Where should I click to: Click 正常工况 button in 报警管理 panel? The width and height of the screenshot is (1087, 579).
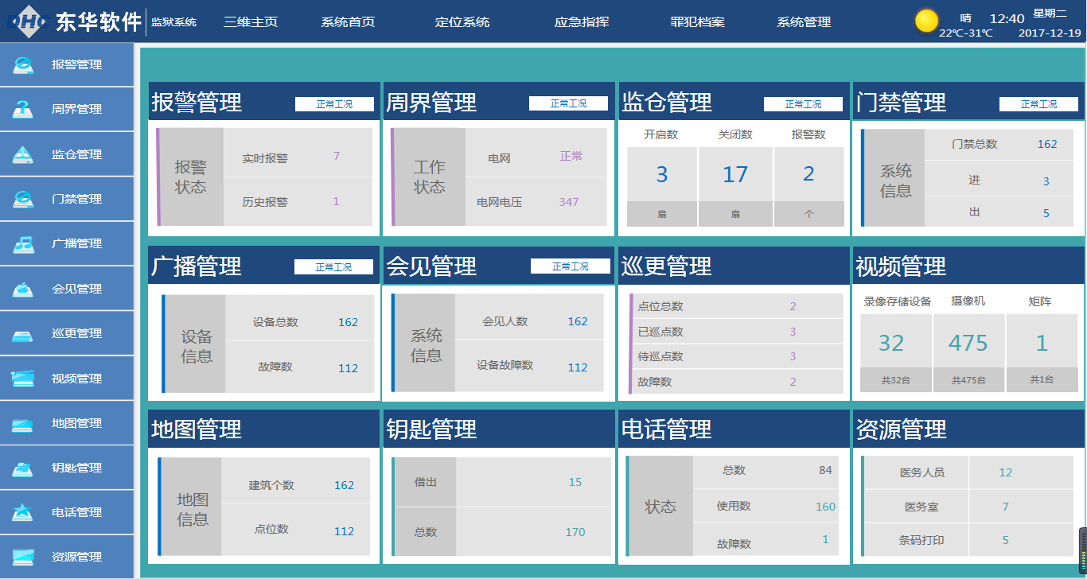334,104
